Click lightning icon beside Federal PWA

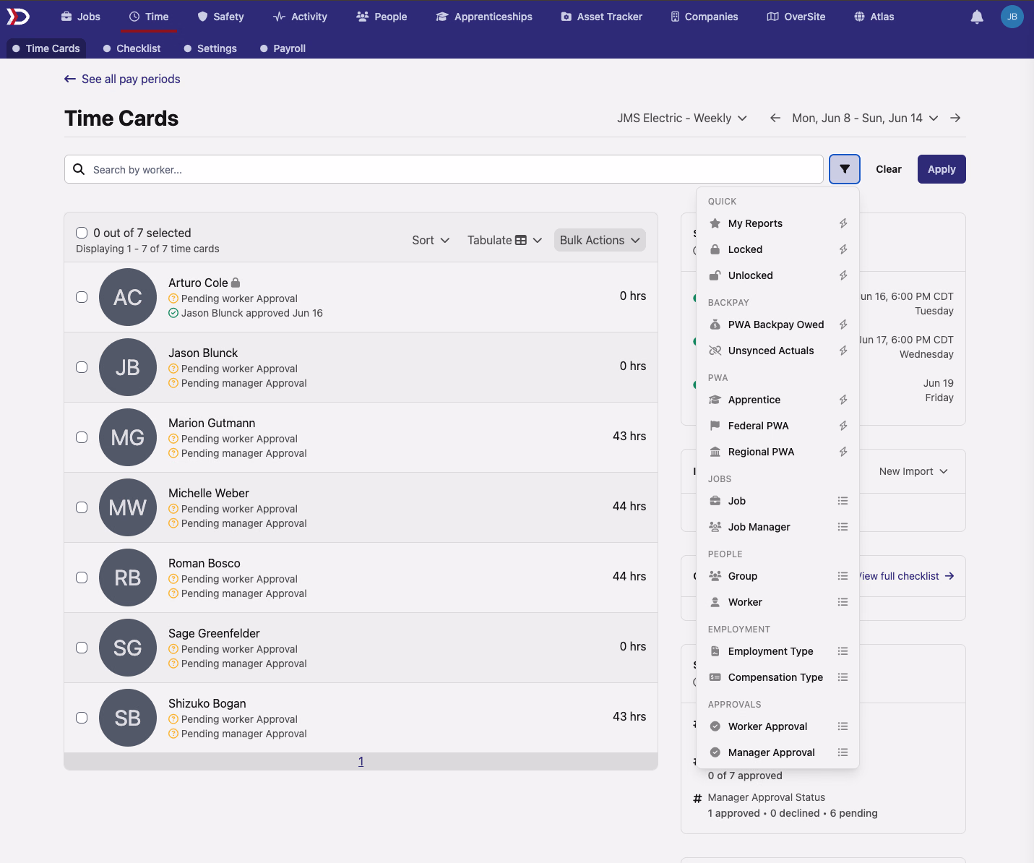tap(843, 426)
